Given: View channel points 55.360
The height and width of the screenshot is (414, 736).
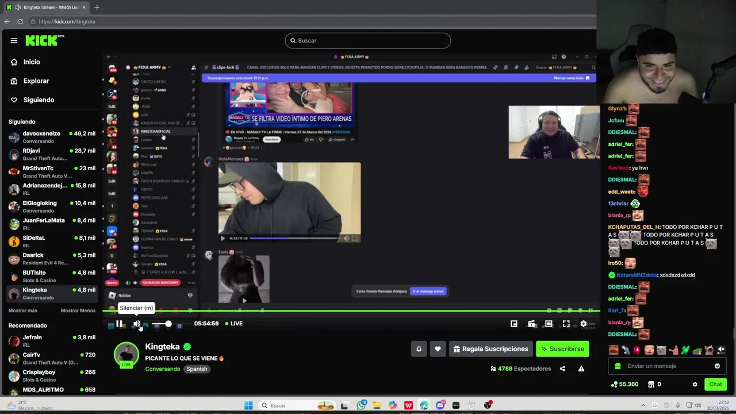Looking at the screenshot, I should (625, 384).
